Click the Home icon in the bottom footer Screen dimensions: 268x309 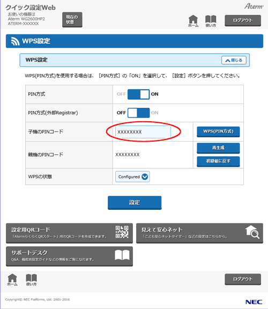point(12,279)
